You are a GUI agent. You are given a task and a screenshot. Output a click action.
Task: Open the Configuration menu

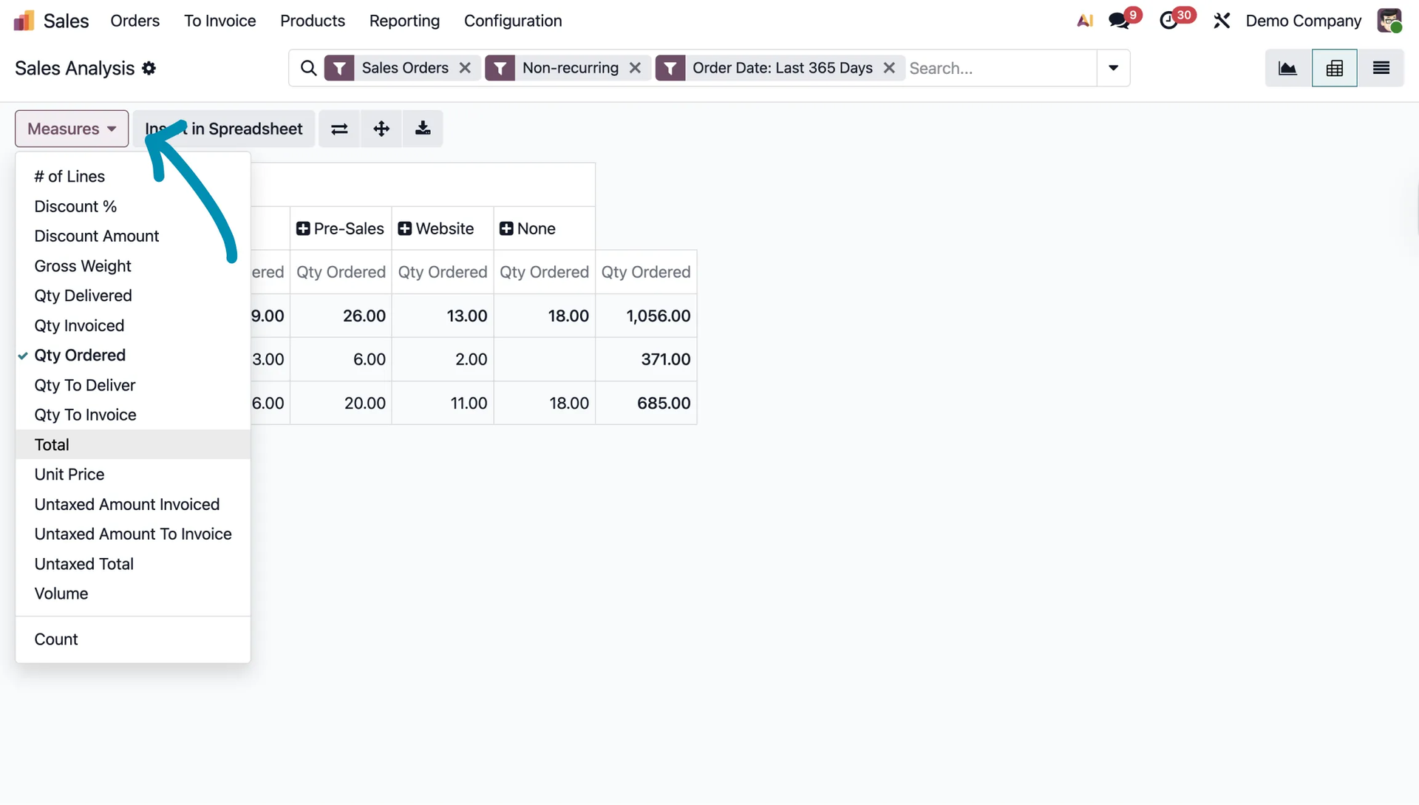(x=513, y=21)
